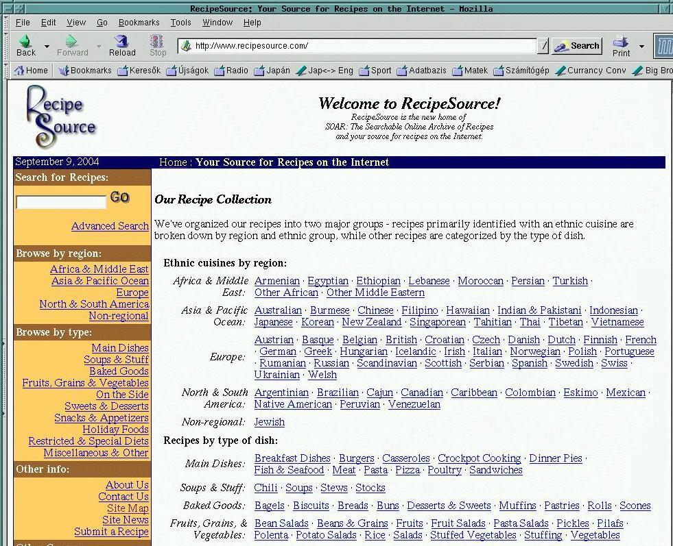Click the Back navigation arrow icon
673x546 pixels.
coord(25,41)
